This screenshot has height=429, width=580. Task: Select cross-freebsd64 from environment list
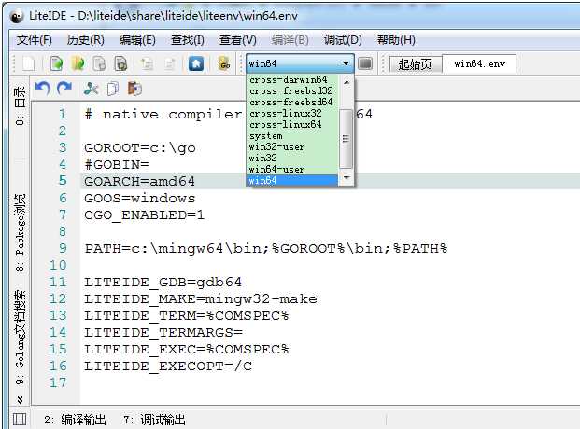point(291,102)
